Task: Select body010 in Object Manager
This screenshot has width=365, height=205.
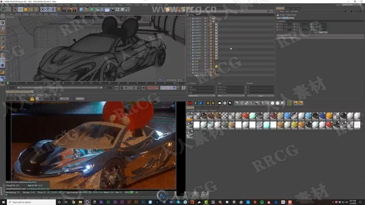Action: point(197,32)
